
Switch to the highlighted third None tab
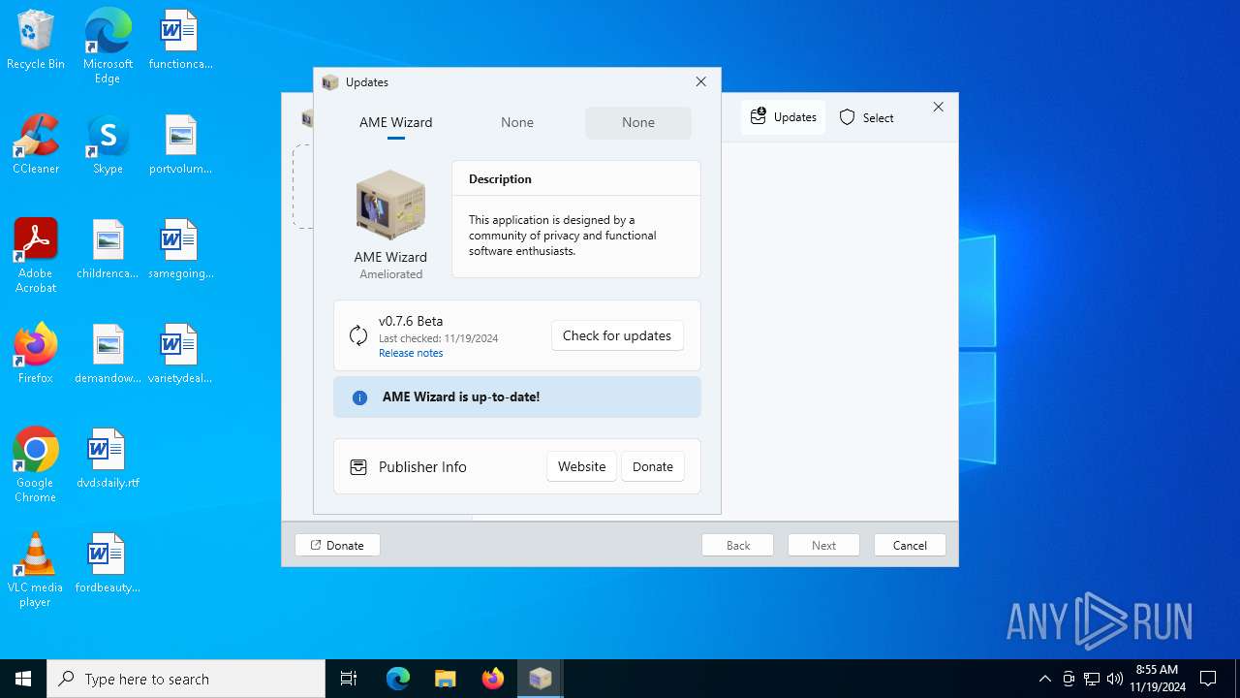click(638, 122)
